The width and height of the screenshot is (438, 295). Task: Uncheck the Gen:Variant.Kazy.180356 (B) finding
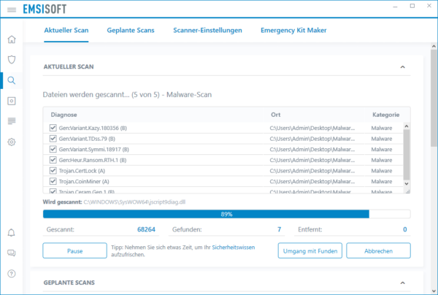click(x=53, y=128)
